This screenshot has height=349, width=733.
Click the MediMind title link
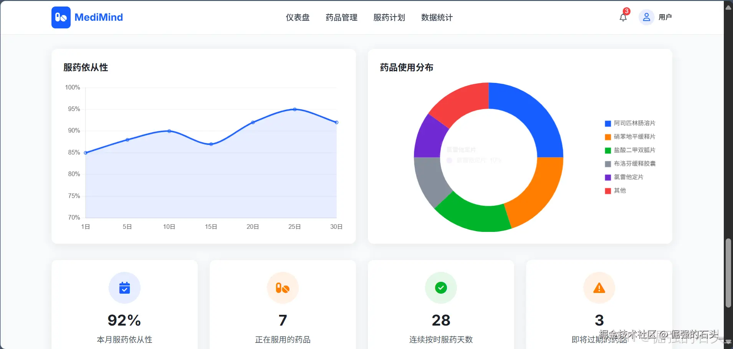point(99,17)
